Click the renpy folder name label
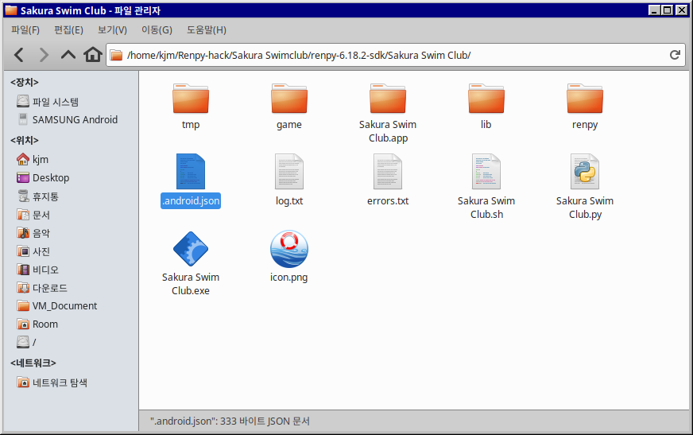The height and width of the screenshot is (435, 693). 585,125
